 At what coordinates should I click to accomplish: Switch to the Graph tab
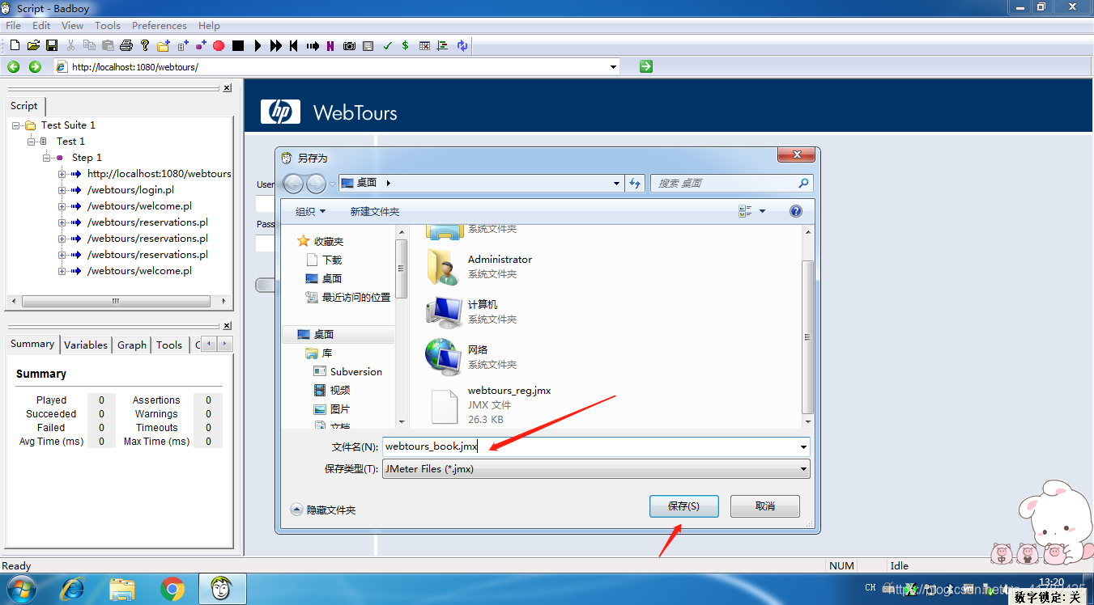pyautogui.click(x=132, y=345)
